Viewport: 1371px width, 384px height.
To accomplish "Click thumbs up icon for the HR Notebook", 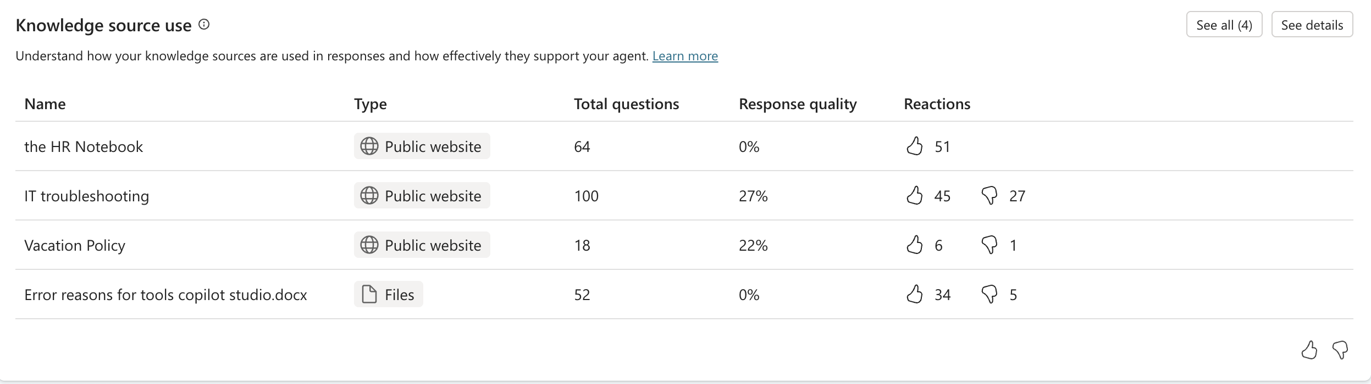I will 915,146.
